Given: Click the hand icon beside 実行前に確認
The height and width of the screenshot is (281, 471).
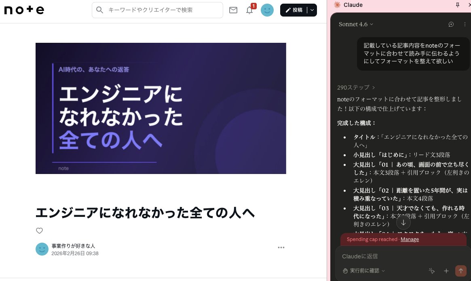Looking at the screenshot, I should pyautogui.click(x=345, y=271).
